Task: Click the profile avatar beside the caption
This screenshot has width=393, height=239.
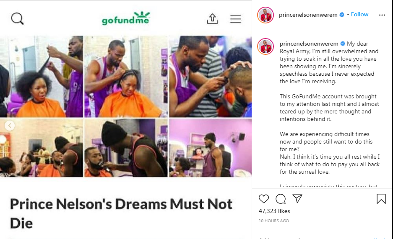Action: point(265,46)
